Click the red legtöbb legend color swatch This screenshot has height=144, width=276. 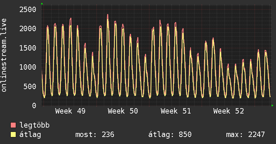coord(13,125)
